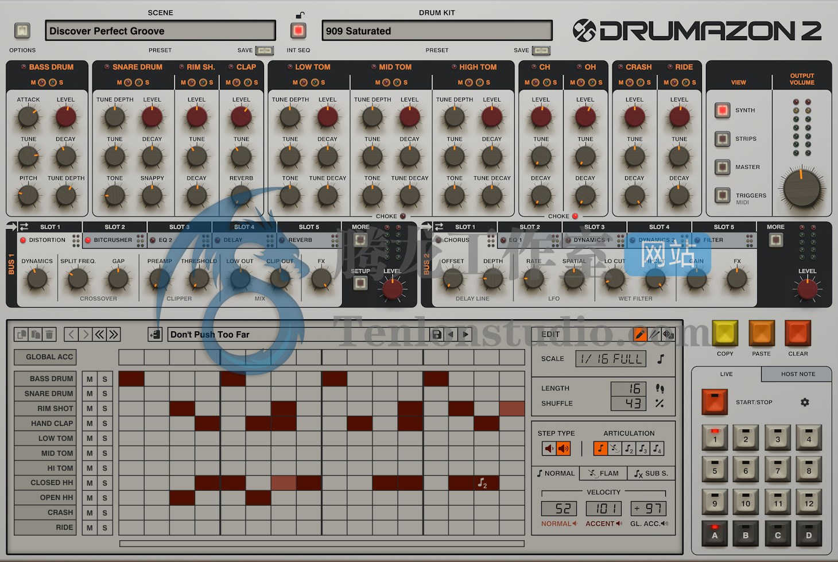The width and height of the screenshot is (838, 562).
Task: Click the Bus 2 LEVEL knob
Action: tap(807, 289)
